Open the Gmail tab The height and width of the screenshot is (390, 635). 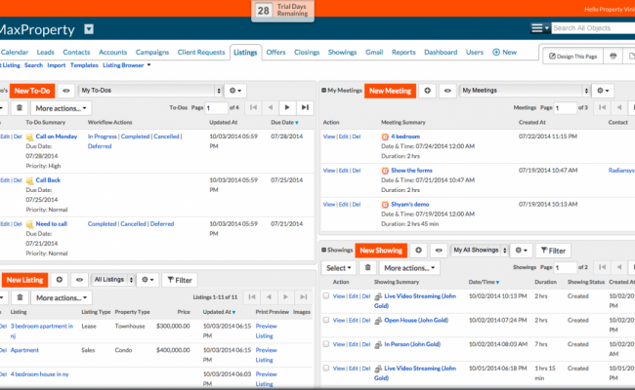[374, 52]
